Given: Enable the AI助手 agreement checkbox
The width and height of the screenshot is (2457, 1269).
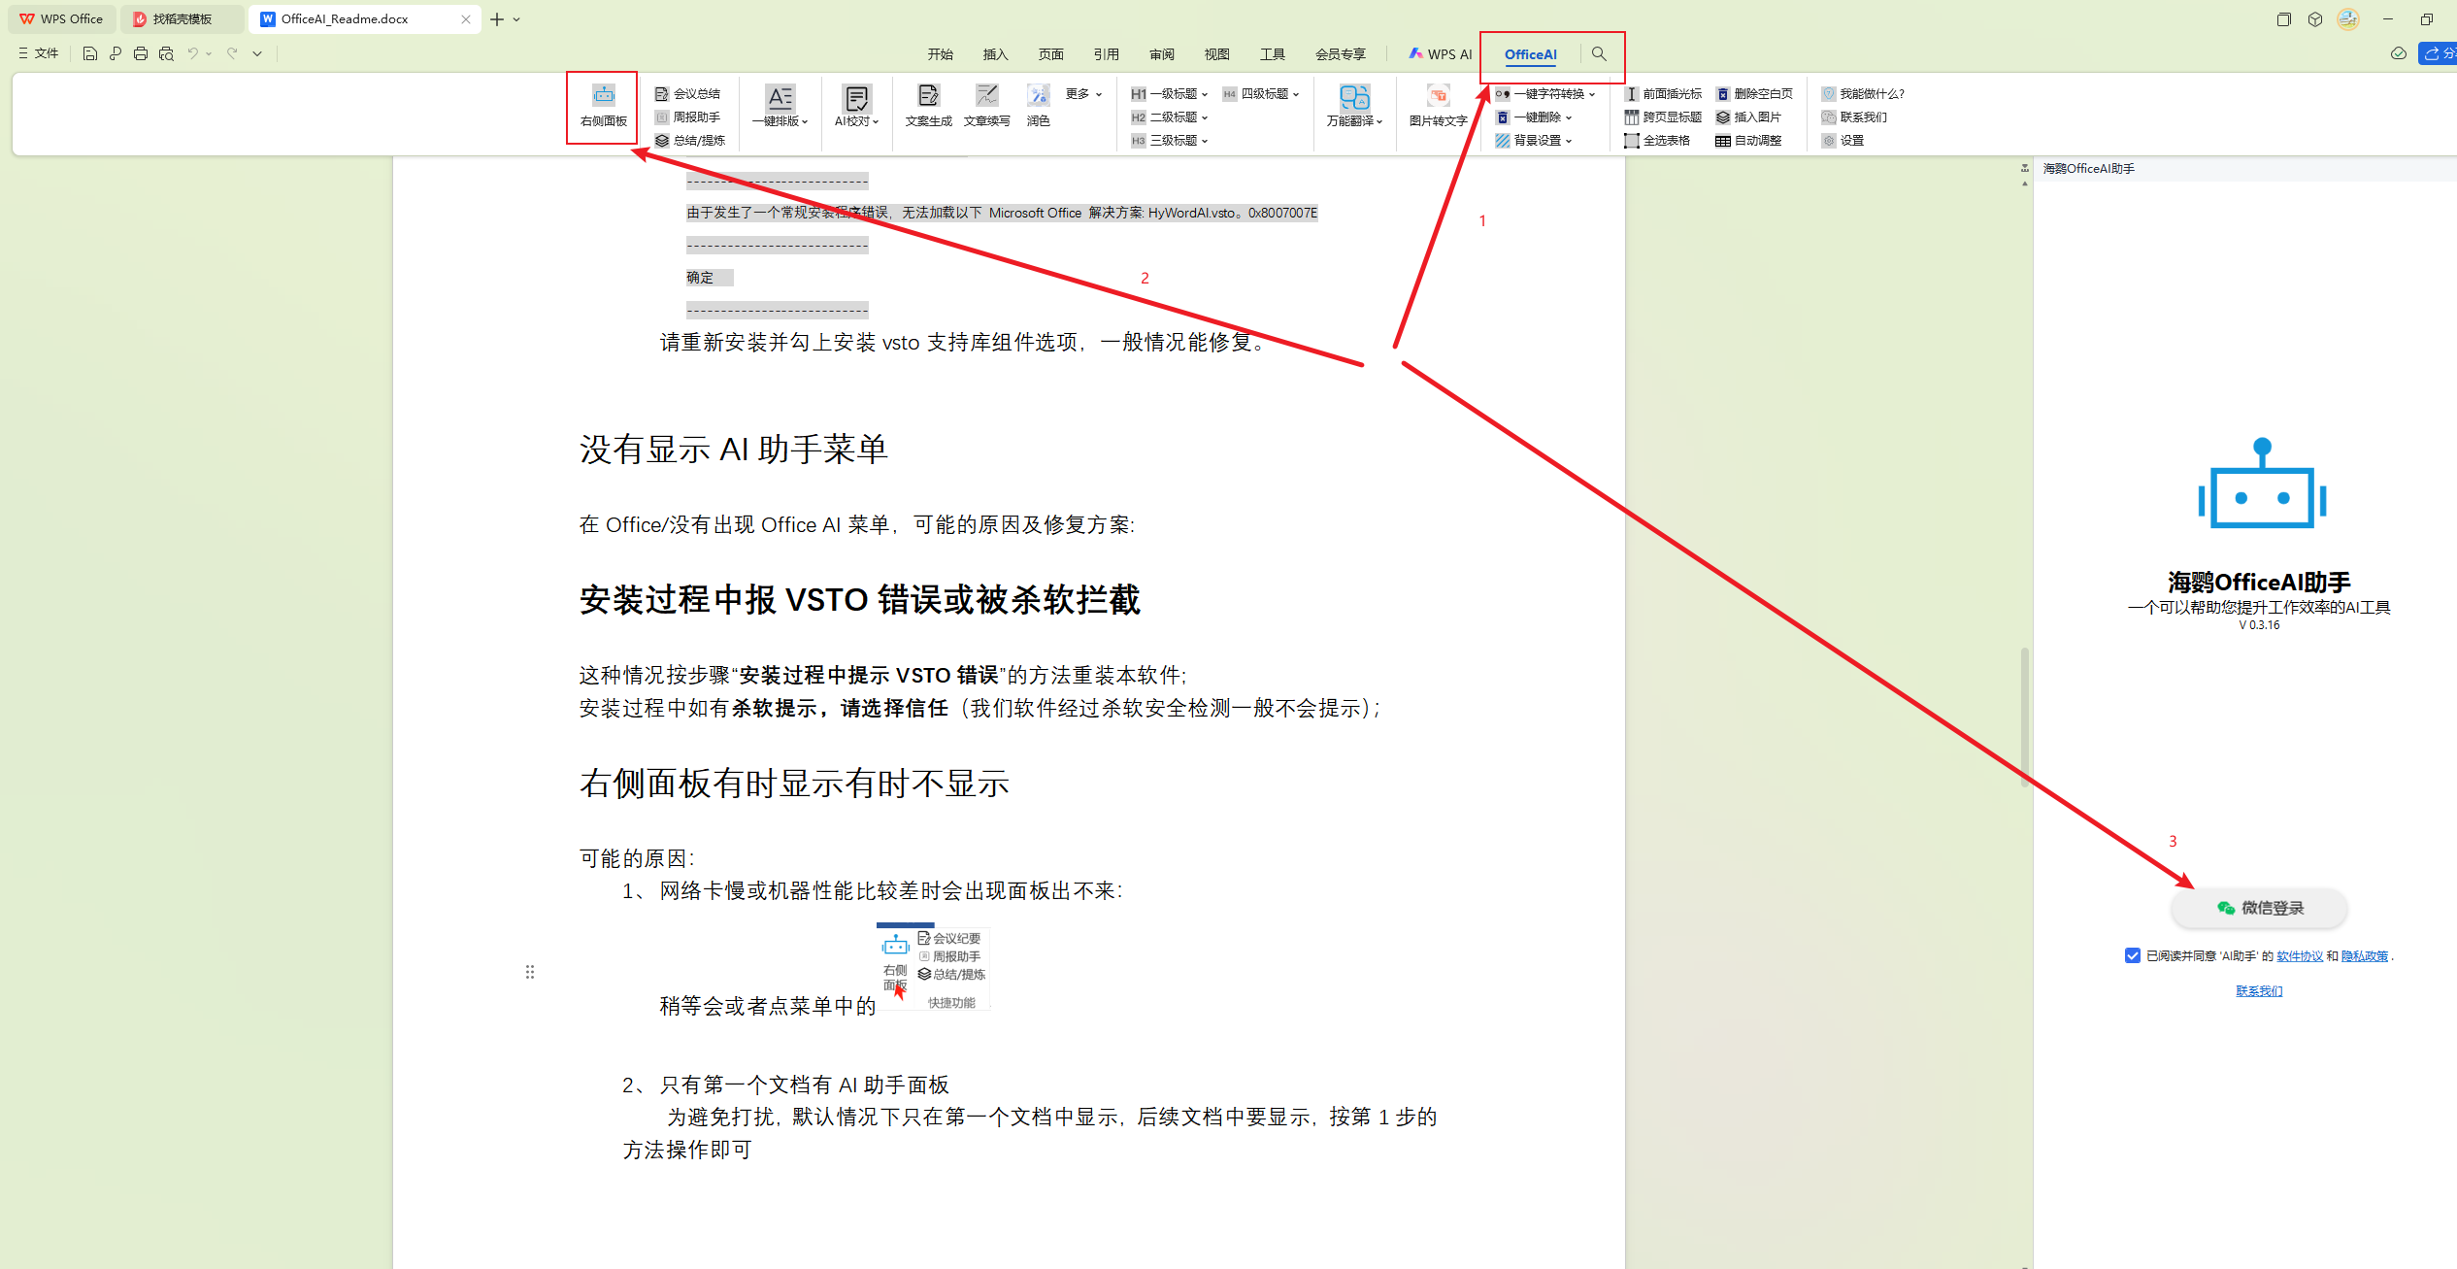Looking at the screenshot, I should [2132, 955].
